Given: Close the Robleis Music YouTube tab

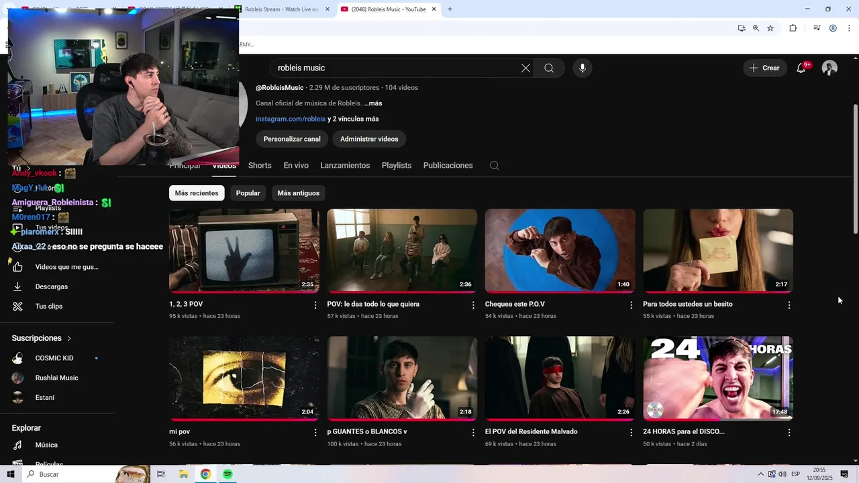Looking at the screenshot, I should [434, 9].
